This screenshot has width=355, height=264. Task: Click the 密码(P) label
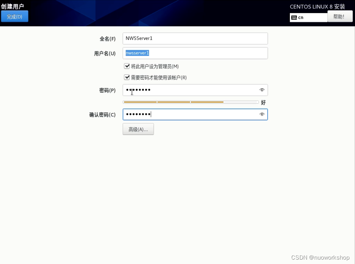(x=107, y=90)
